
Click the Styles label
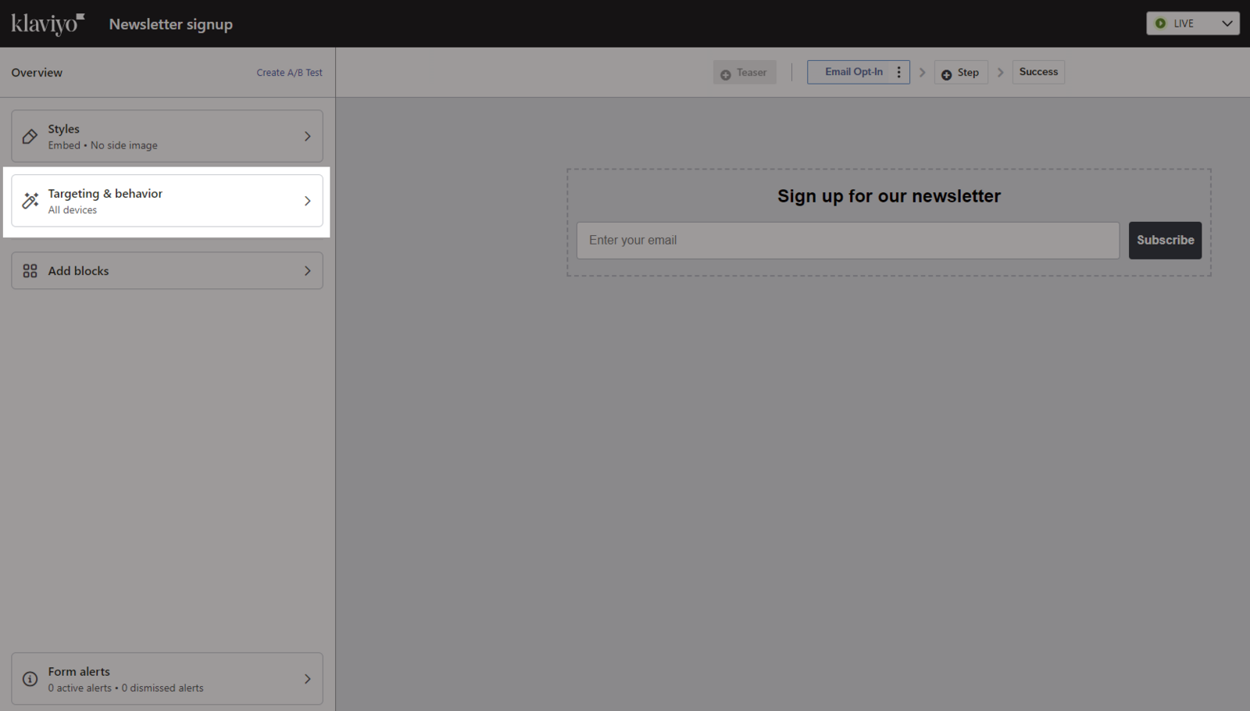click(x=64, y=129)
